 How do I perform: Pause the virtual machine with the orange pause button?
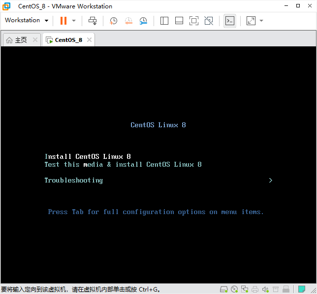point(63,21)
